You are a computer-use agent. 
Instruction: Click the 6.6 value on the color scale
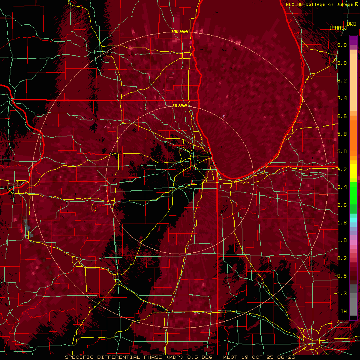point(342,116)
